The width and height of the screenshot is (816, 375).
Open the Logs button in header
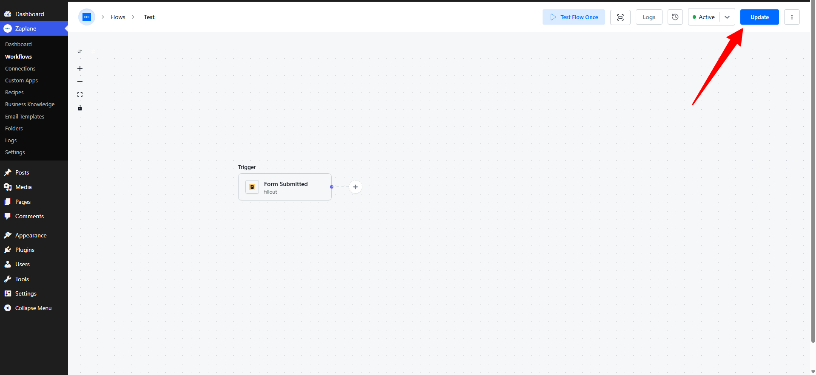pyautogui.click(x=649, y=17)
